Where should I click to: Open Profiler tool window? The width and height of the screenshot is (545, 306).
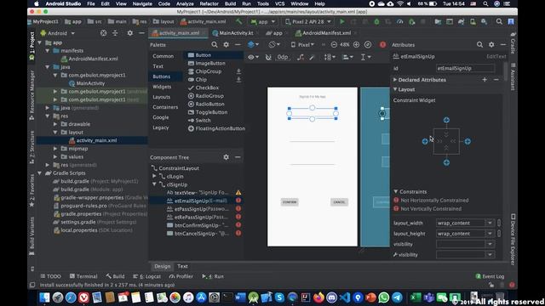coord(181,276)
